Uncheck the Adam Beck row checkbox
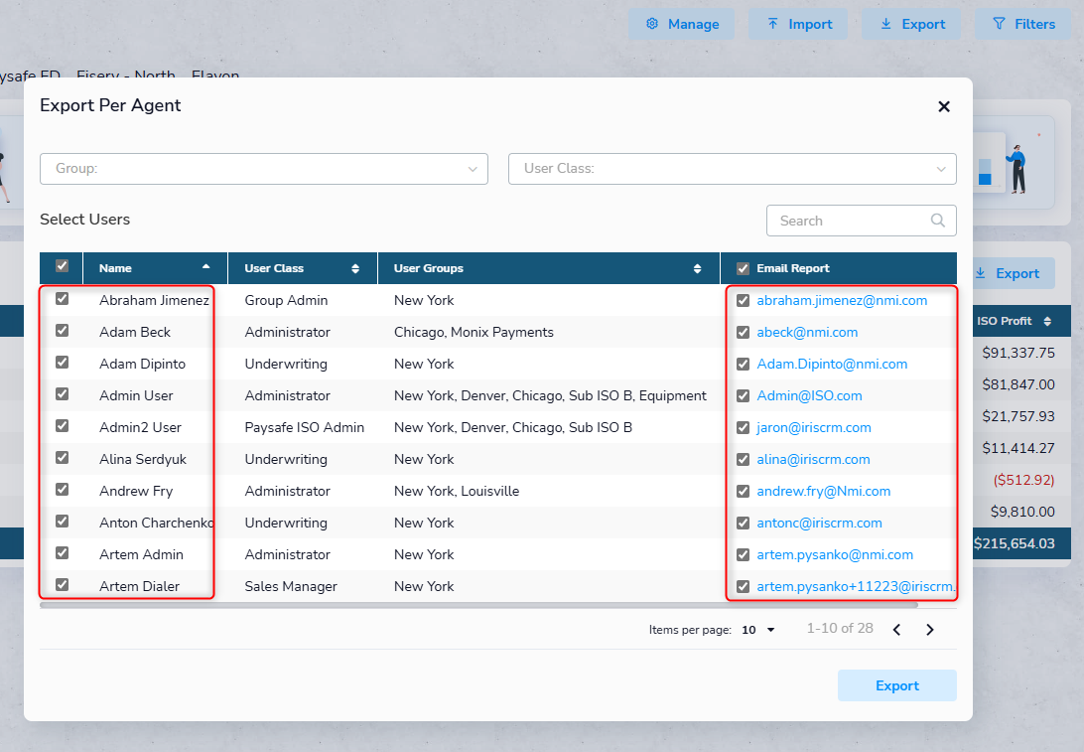Image resolution: width=1084 pixels, height=752 pixels. 62,331
